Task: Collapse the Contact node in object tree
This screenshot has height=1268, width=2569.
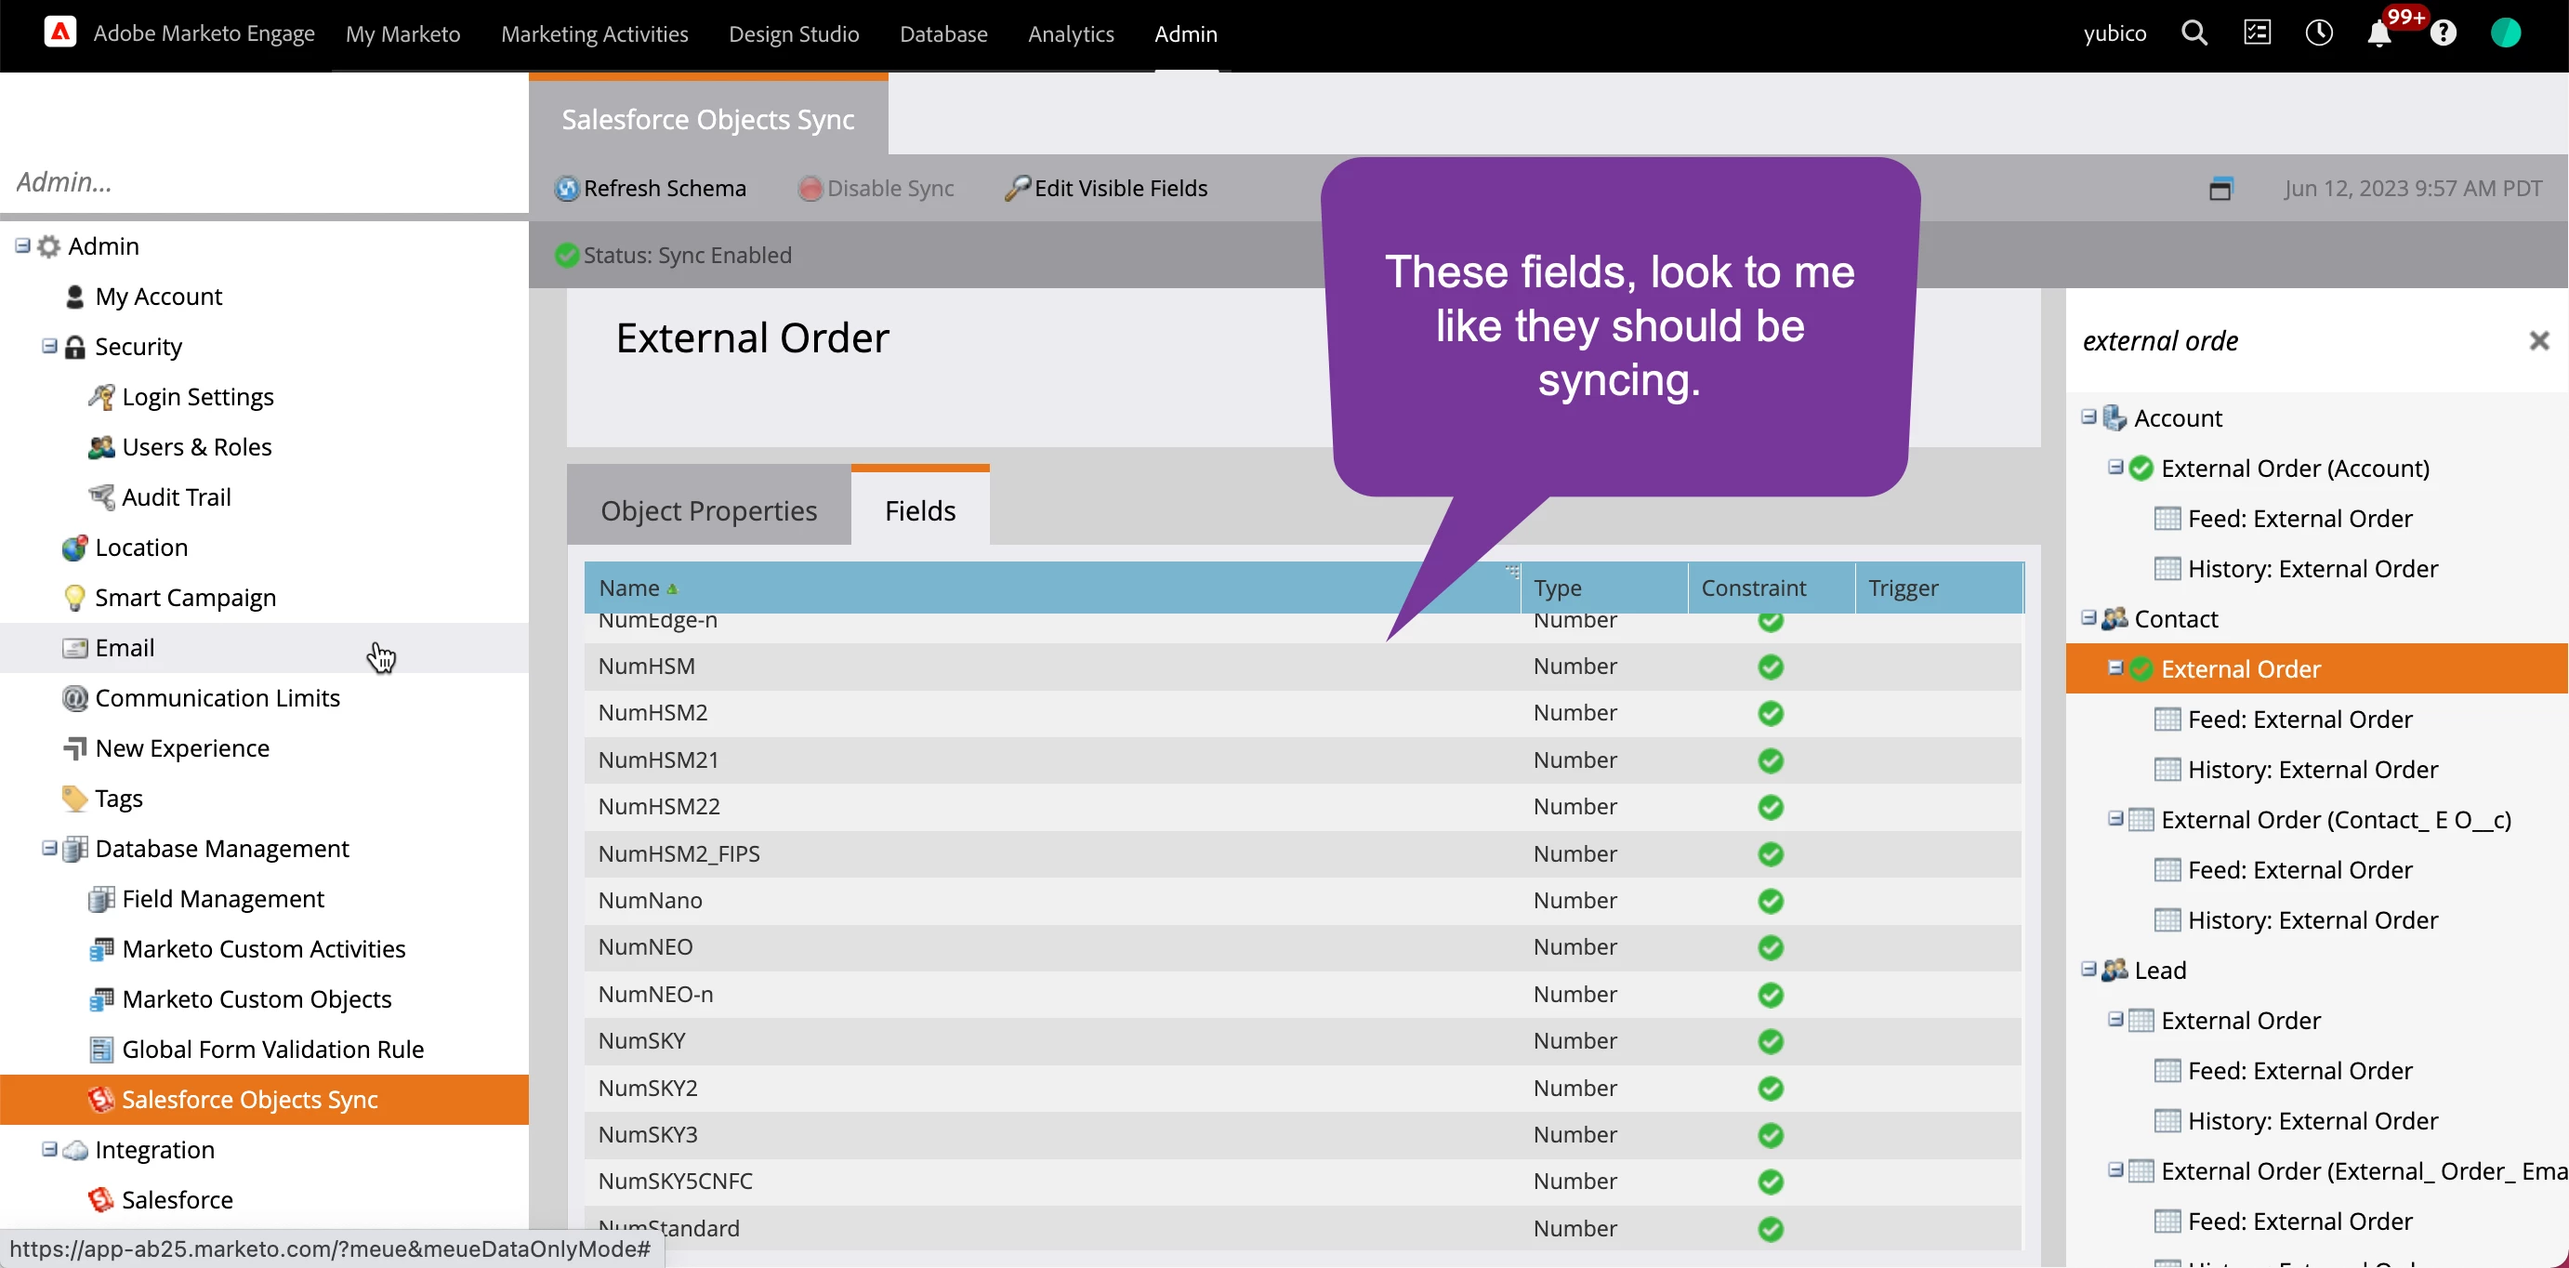Action: (x=2088, y=618)
